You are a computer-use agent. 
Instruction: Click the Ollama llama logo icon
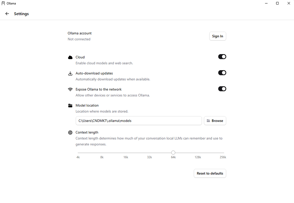[3, 3]
